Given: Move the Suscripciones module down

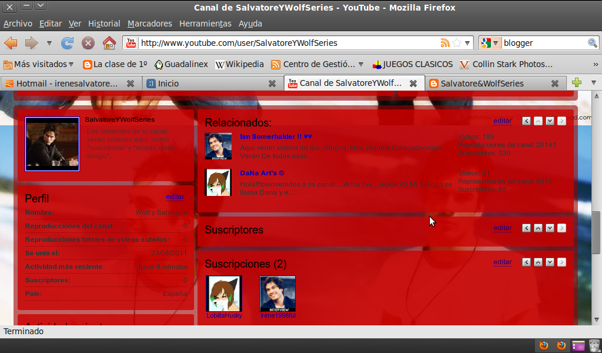Looking at the screenshot, I should point(550,262).
